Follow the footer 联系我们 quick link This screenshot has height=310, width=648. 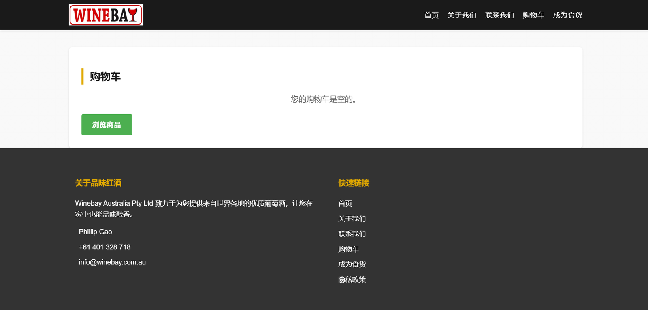(x=352, y=234)
